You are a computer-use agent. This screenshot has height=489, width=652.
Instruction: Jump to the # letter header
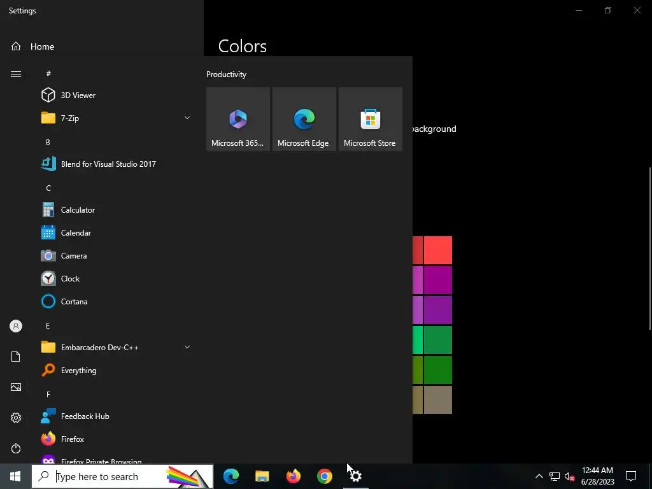48,73
